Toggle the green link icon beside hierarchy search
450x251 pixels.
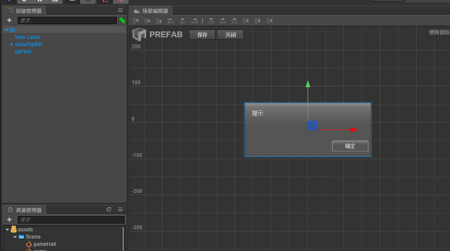[x=122, y=21]
